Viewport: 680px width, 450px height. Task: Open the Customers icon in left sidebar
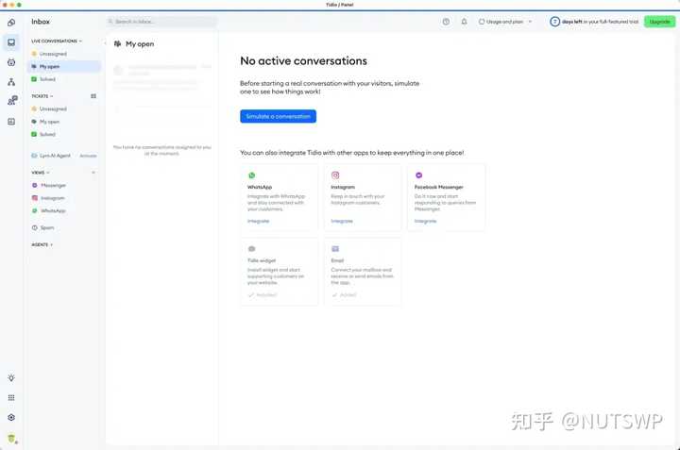(x=11, y=101)
